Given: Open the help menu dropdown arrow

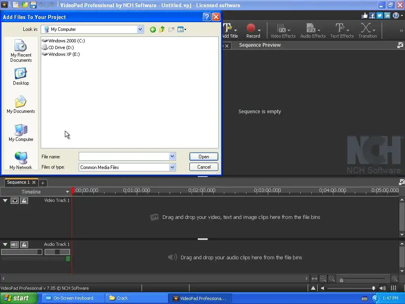Looking at the screenshot, I should [x=402, y=16].
